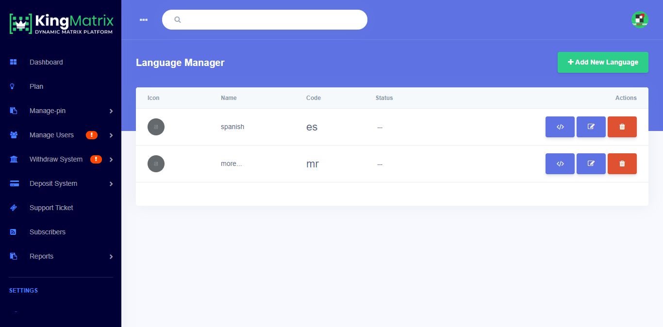
Task: Expand the Deposit System chevron
Action: coord(111,184)
